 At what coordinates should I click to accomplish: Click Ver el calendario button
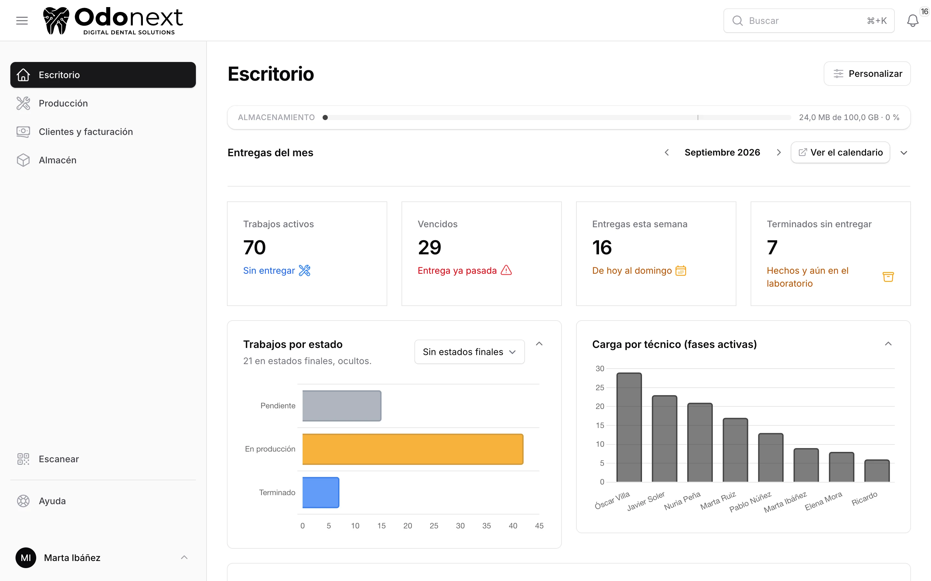pos(840,153)
